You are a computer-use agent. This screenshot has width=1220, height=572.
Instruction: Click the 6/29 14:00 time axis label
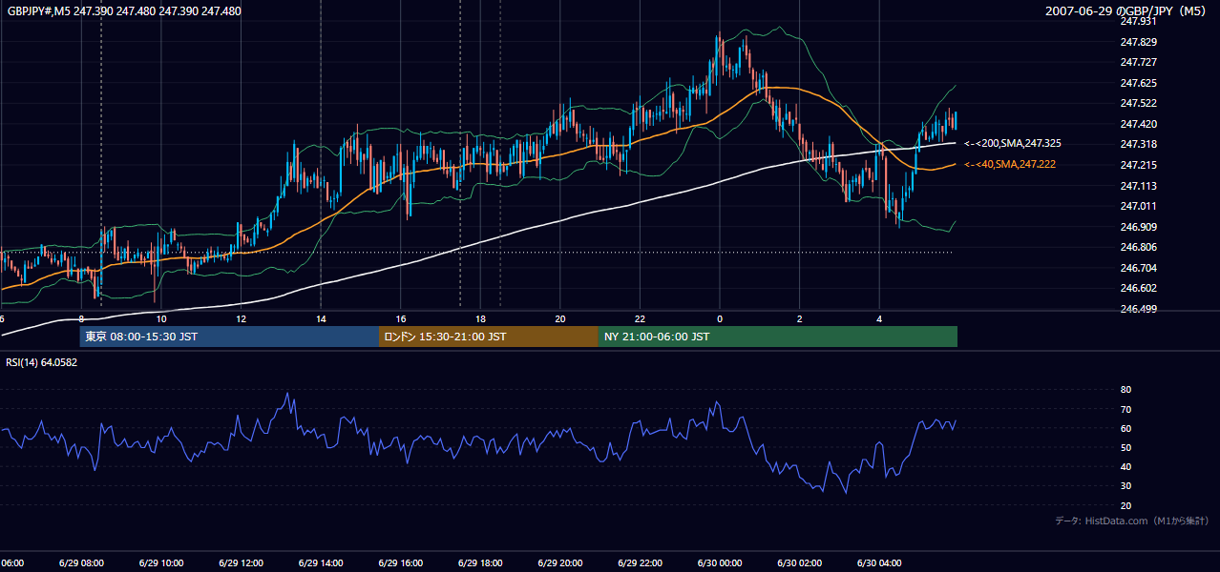(320, 563)
